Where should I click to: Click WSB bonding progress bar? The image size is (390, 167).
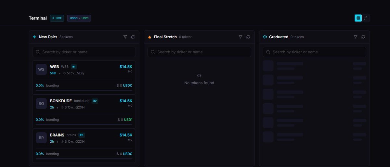click(84, 90)
